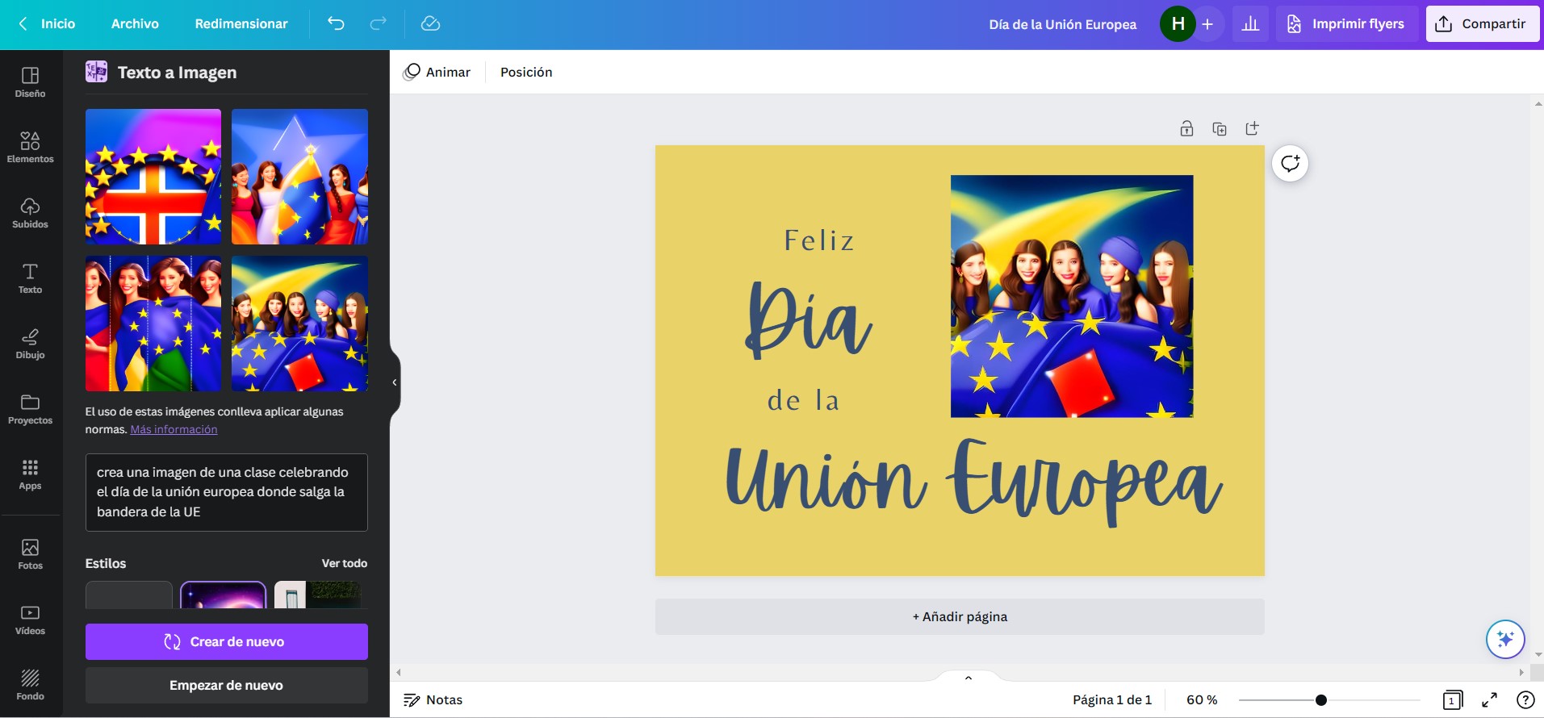
Task: Select generated image with red cross flag
Action: point(153,177)
